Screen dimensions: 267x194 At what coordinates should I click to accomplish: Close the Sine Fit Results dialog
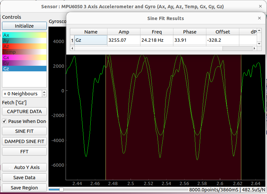click(x=259, y=18)
